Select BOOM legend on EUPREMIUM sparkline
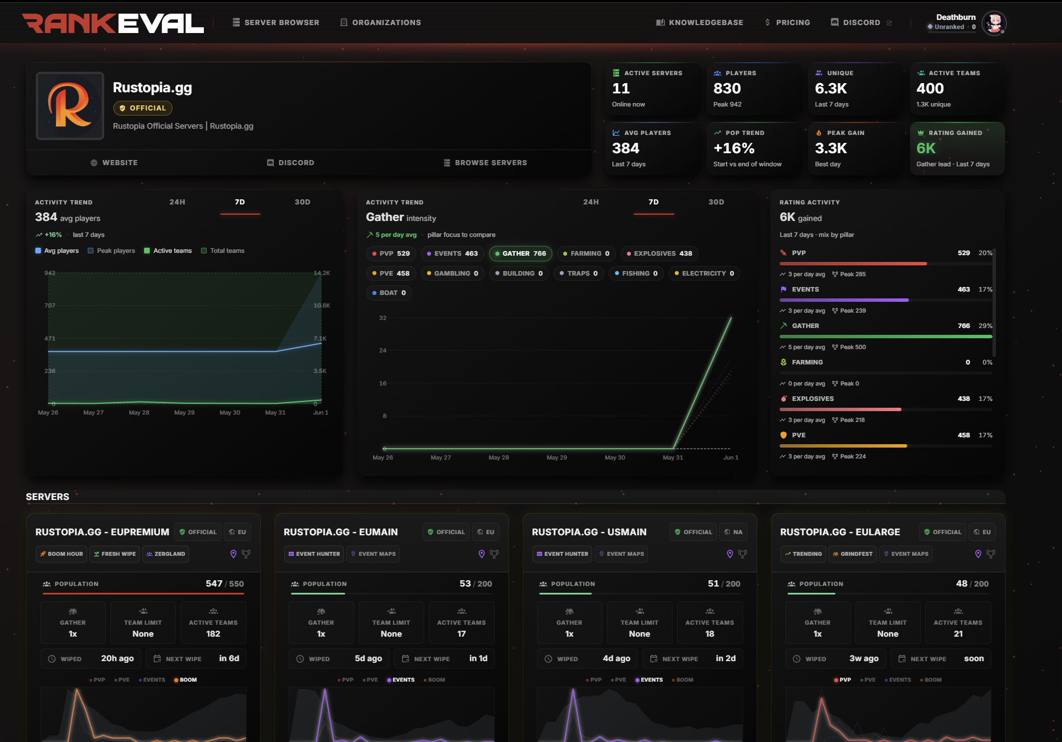 pos(185,680)
